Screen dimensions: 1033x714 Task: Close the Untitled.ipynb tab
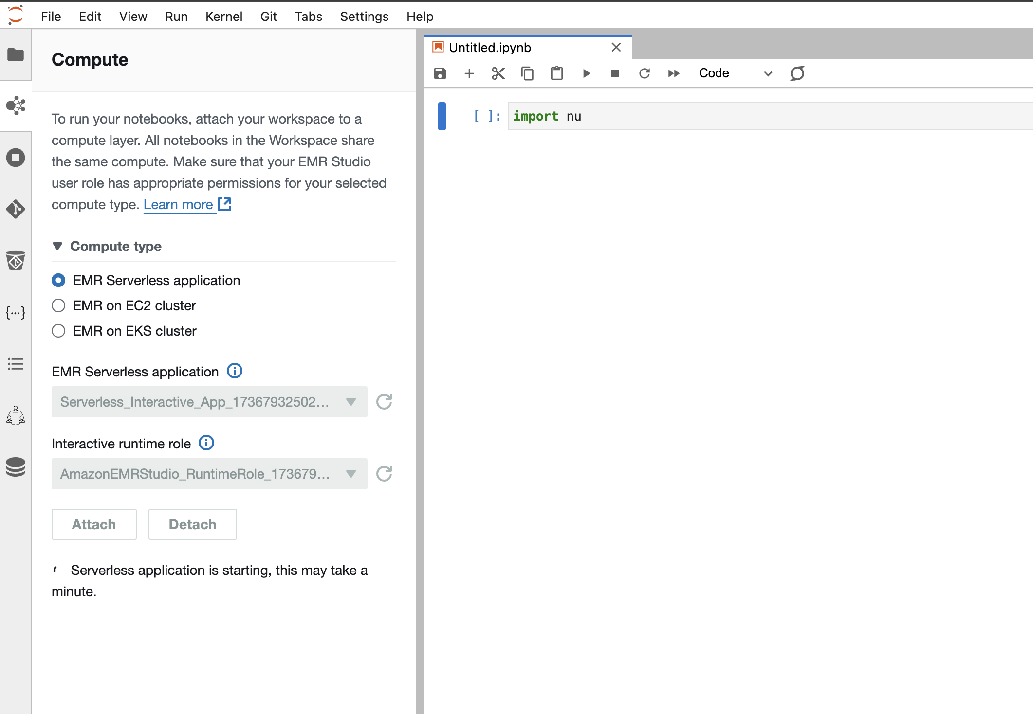[x=616, y=47]
